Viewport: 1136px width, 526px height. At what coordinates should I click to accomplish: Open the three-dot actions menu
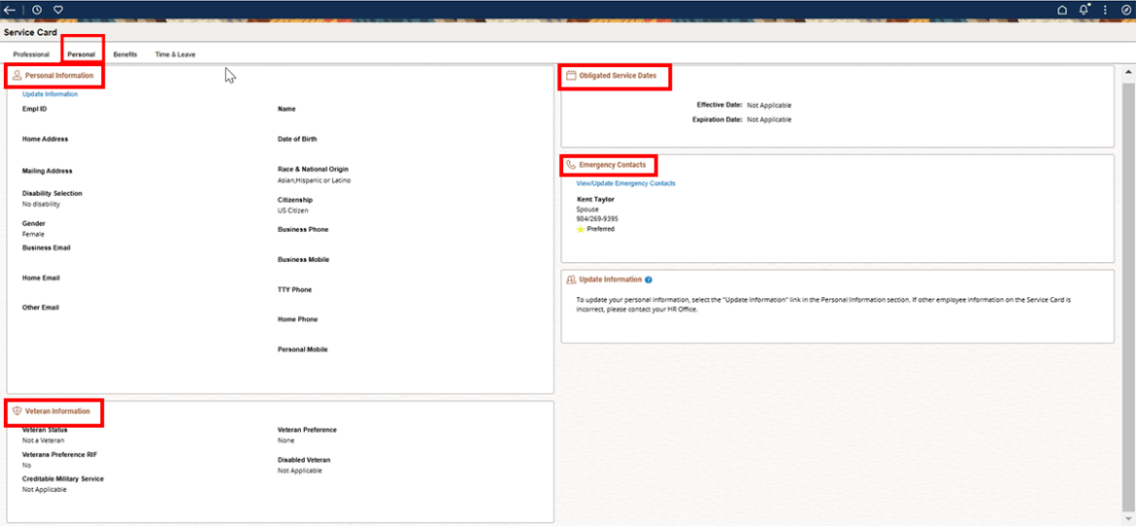coord(1105,10)
